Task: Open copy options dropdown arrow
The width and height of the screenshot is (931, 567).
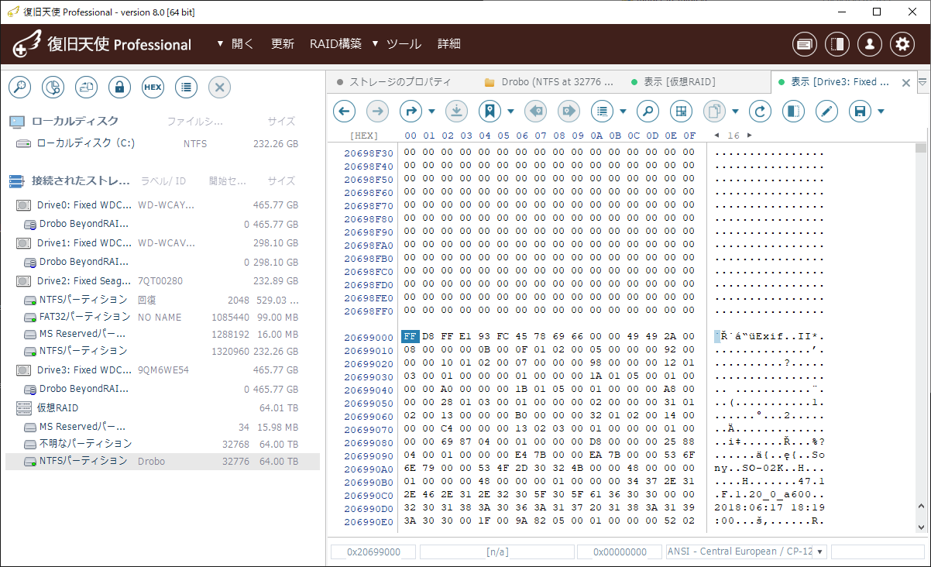Action: (735, 112)
